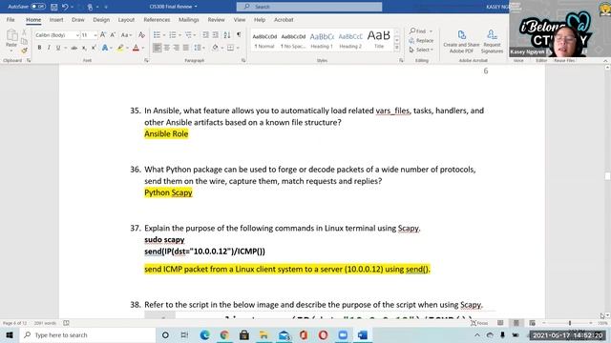Open the File tab
This screenshot has height=343, width=611.
[x=11, y=19]
